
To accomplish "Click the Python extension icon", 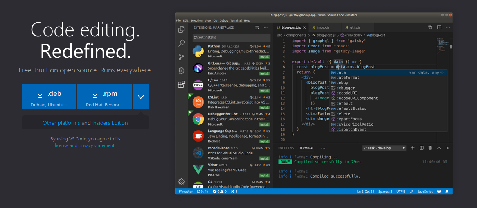I will point(198,51).
